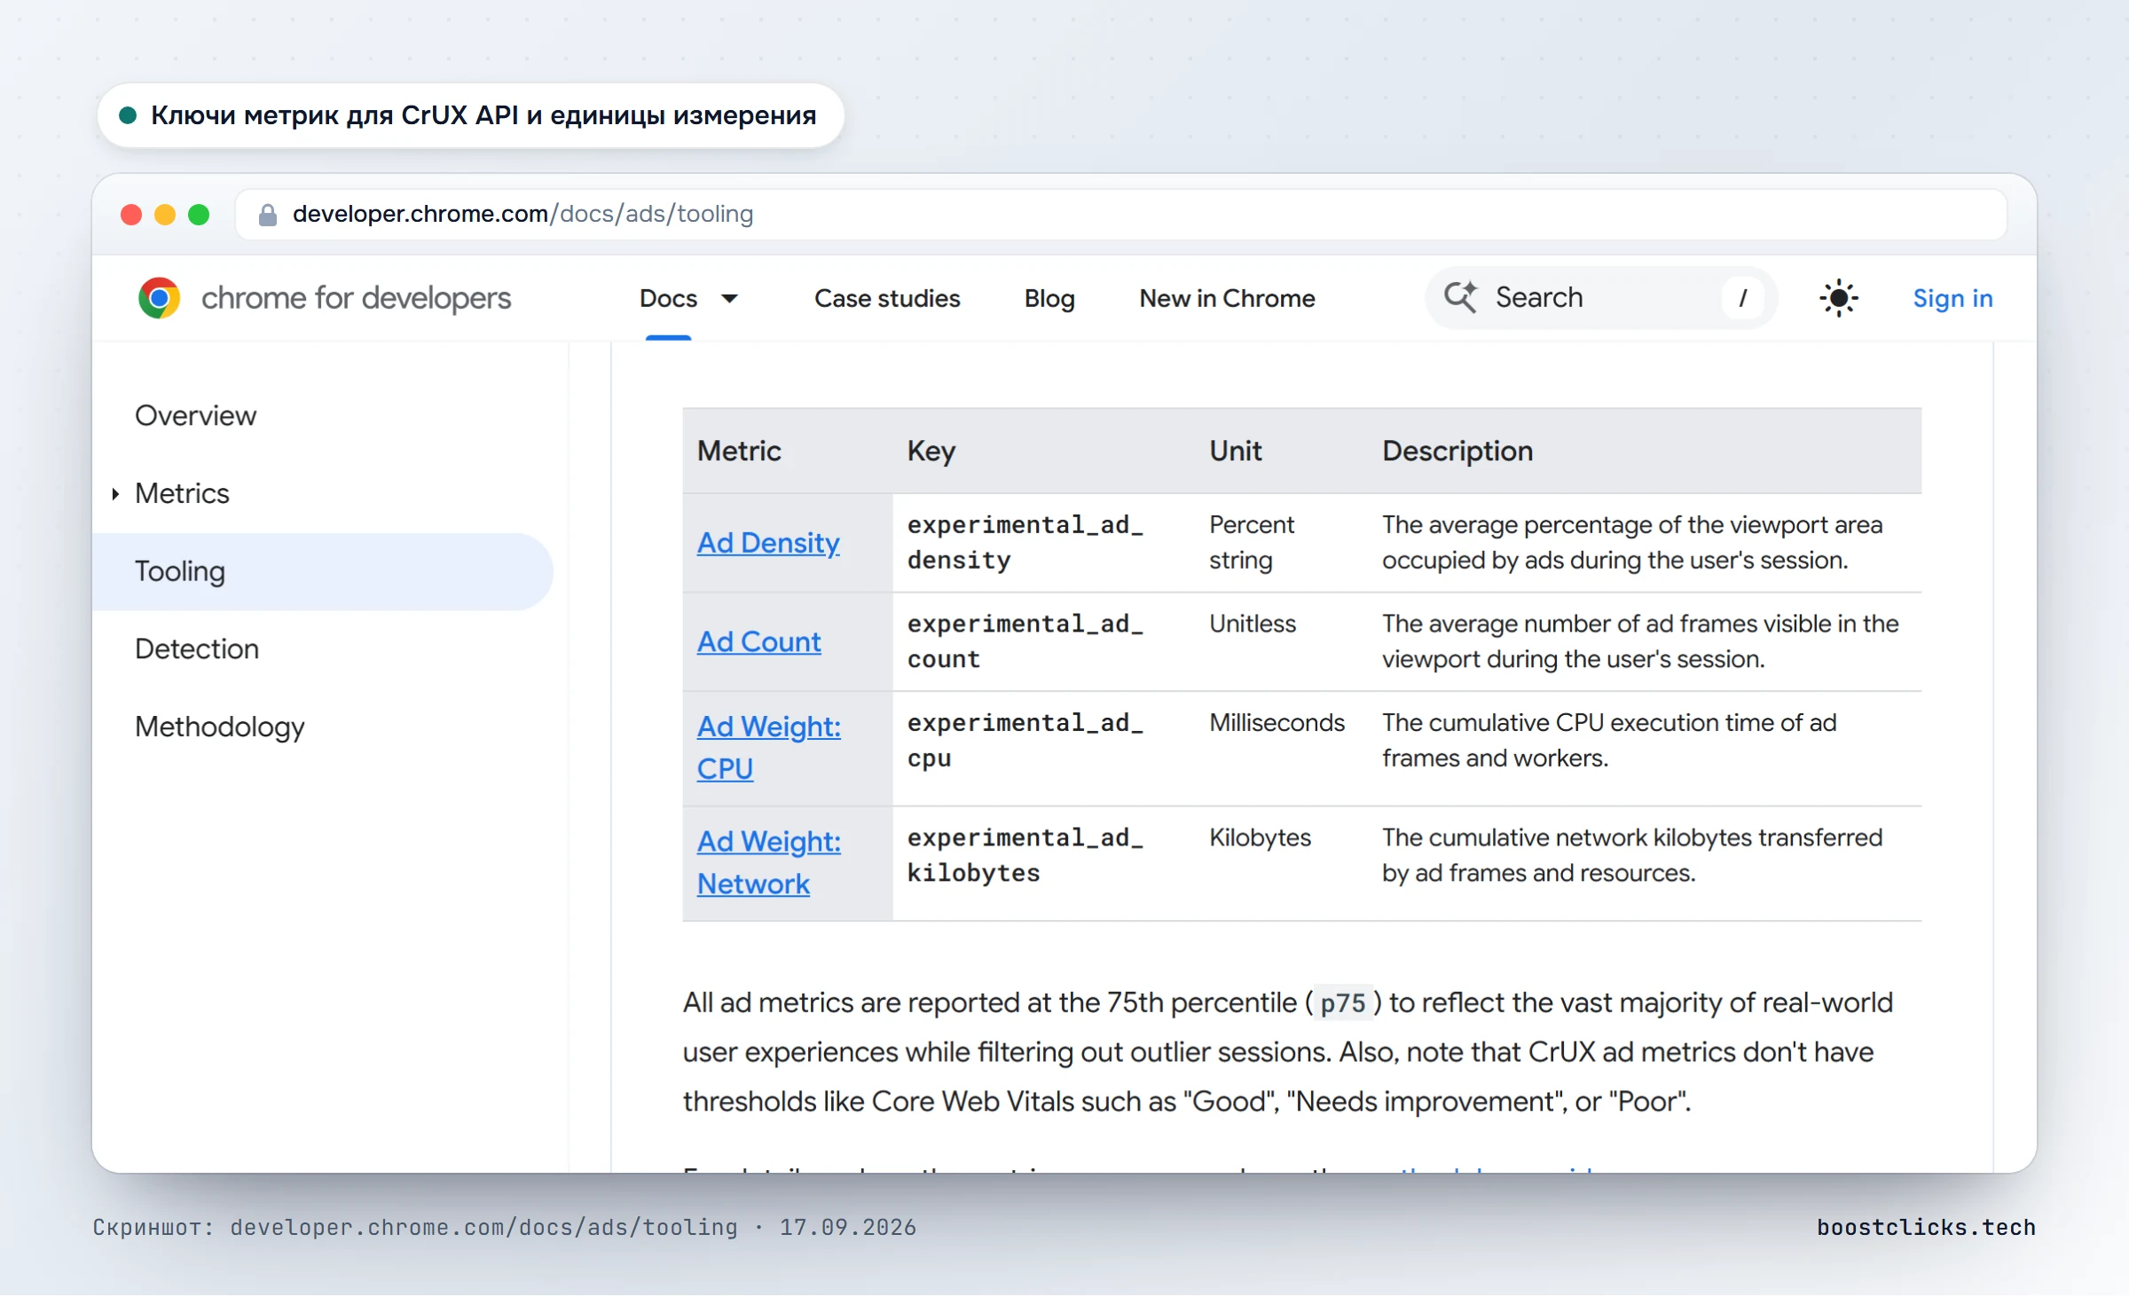
Task: Click the slash shortcut key badge
Action: tap(1743, 298)
